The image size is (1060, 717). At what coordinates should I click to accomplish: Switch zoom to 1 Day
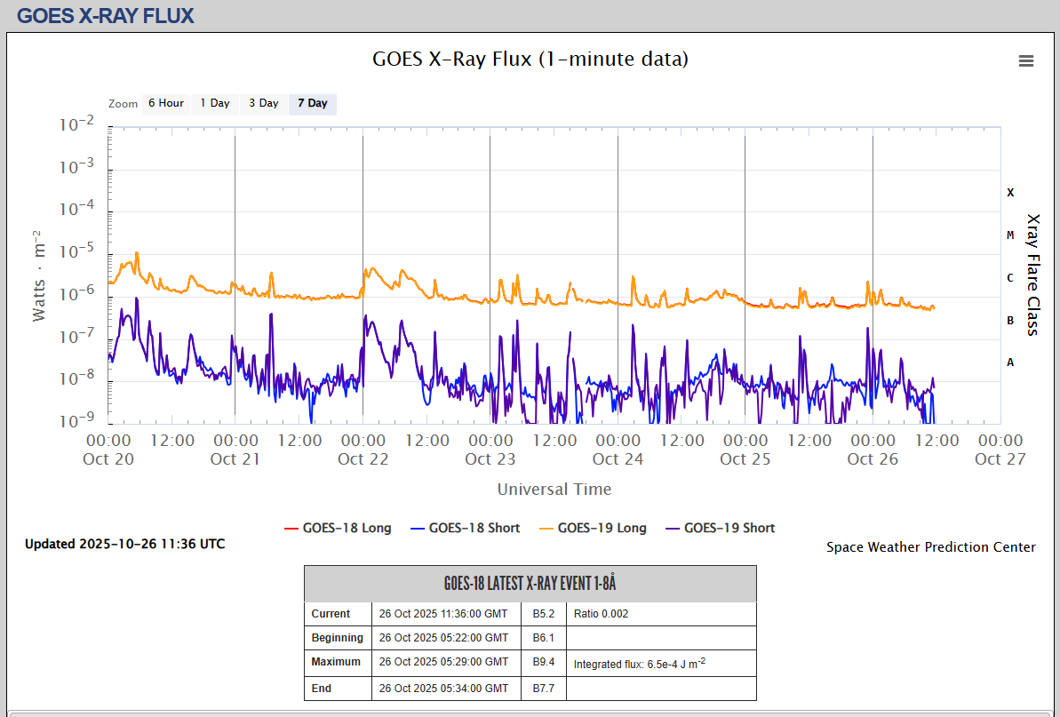click(214, 104)
